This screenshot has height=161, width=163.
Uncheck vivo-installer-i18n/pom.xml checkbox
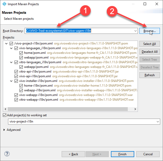click(x=16, y=81)
